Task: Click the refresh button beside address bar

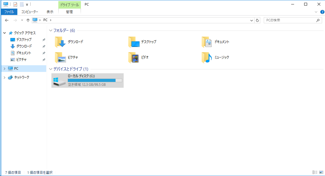Action: pos(258,20)
